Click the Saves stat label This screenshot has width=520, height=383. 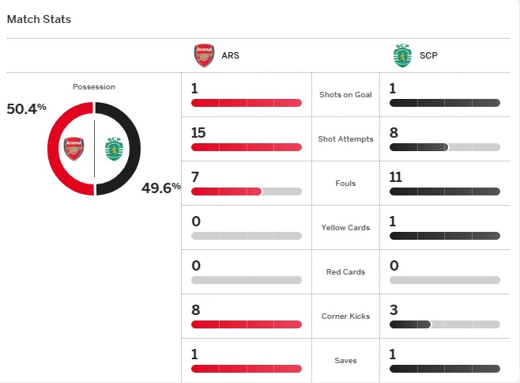pos(345,361)
